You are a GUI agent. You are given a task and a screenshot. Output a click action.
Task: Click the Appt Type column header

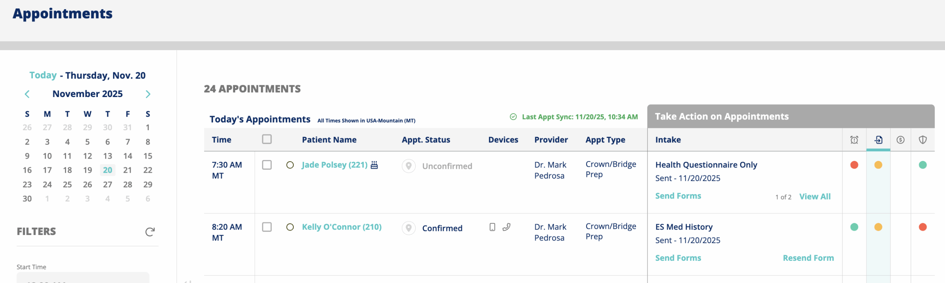[x=605, y=140]
